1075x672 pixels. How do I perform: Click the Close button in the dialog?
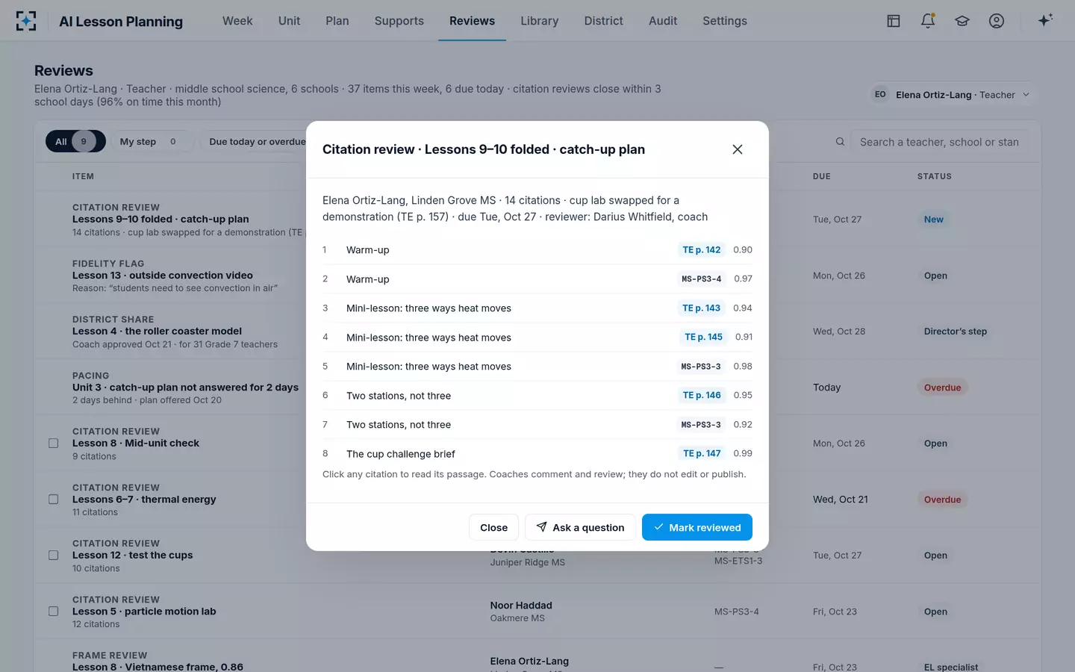pyautogui.click(x=493, y=527)
